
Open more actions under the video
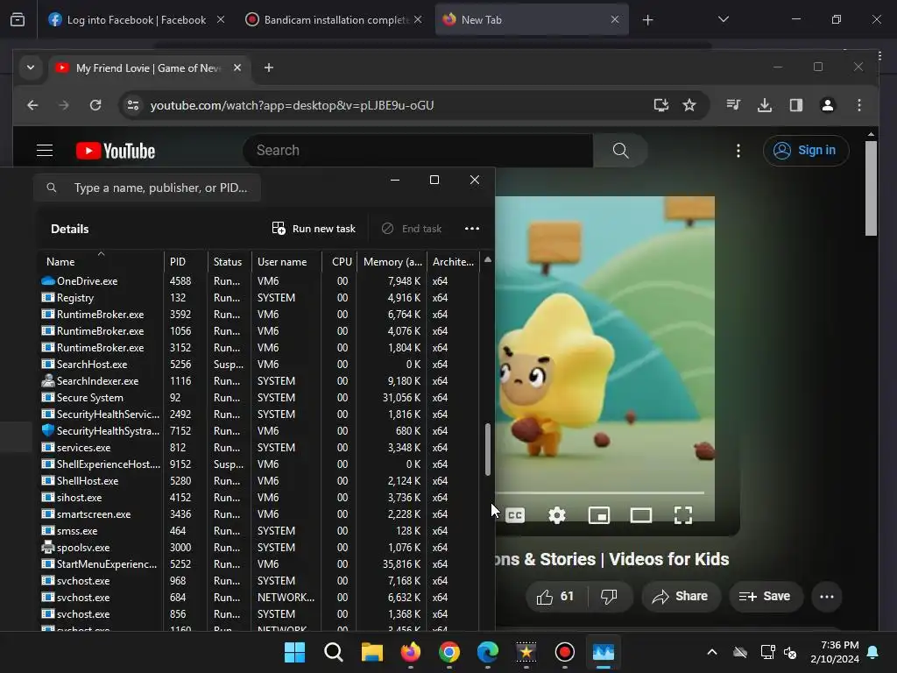tap(827, 597)
